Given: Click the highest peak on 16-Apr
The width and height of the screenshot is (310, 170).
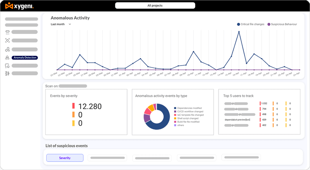Looking at the screenshot, I should click(x=239, y=32).
